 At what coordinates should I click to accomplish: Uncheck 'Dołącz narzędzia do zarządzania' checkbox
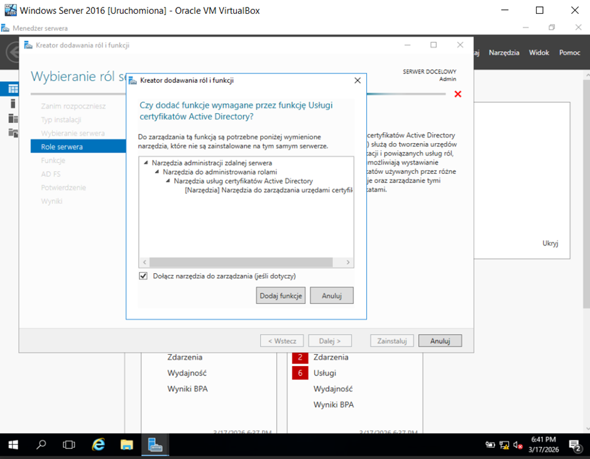point(143,276)
